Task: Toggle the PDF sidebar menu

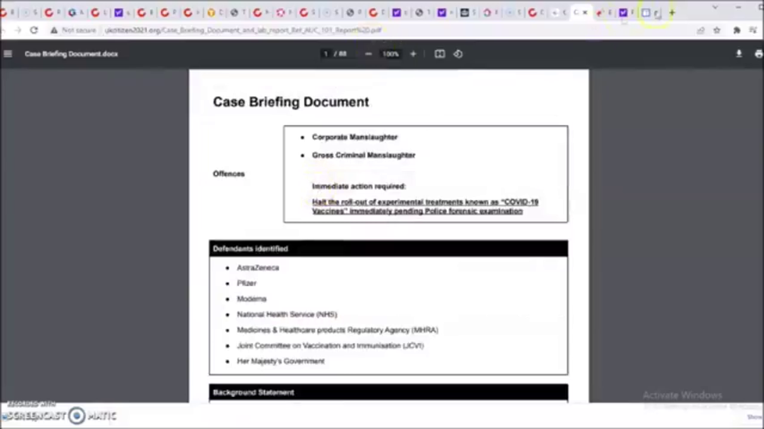Action: 8,54
